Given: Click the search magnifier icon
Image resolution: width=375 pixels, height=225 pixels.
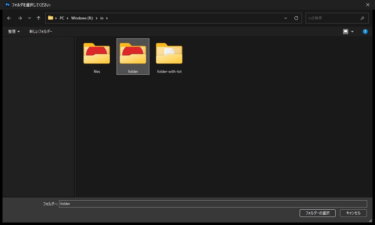Looking at the screenshot, I should click(362, 18).
